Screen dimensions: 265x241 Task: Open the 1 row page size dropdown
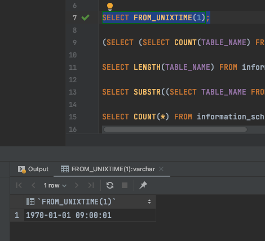tap(55, 185)
